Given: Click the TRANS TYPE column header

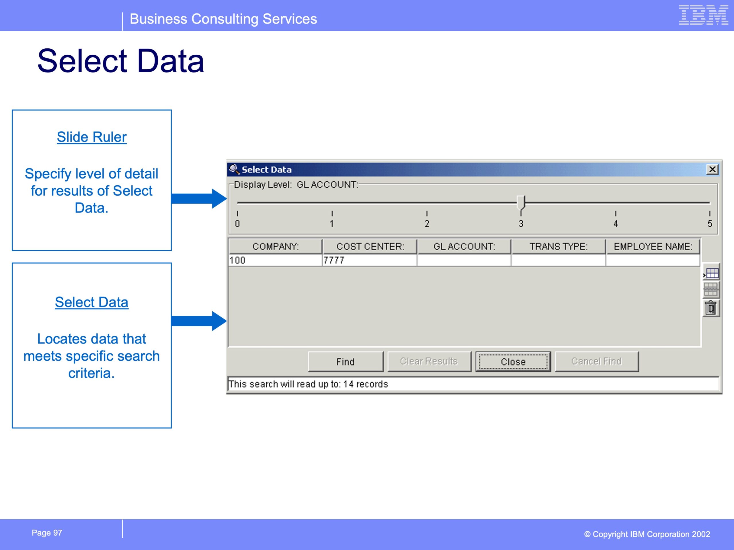Looking at the screenshot, I should [559, 246].
